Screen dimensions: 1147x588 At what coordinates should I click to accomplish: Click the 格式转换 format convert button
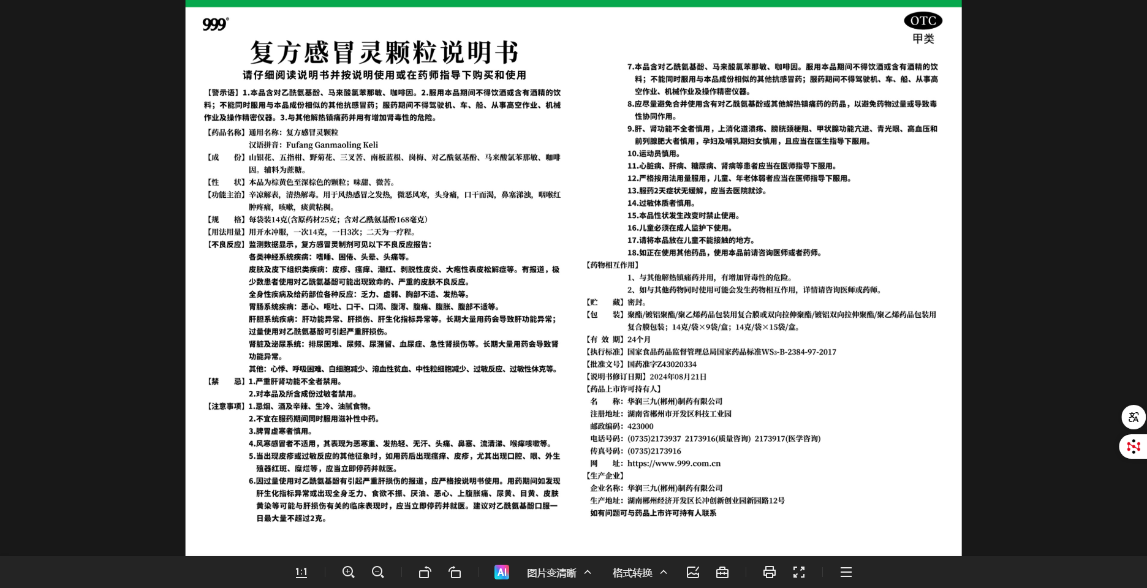tap(632, 573)
